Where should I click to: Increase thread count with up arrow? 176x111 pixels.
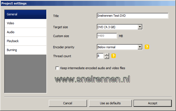tap(107, 54)
